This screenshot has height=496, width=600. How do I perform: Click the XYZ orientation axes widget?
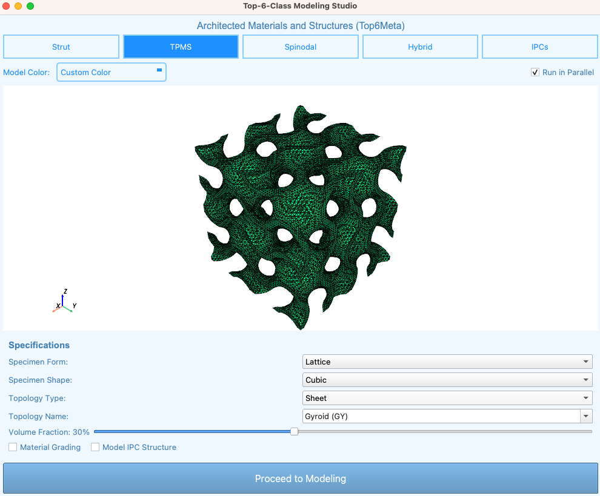coord(64,301)
